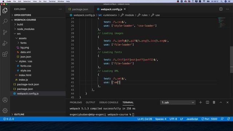Click the warnings count in status bar
The width and height of the screenshot is (233, 131).
pos(12,119)
